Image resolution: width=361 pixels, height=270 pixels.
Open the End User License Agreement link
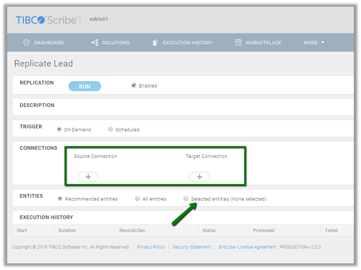pos(247,247)
